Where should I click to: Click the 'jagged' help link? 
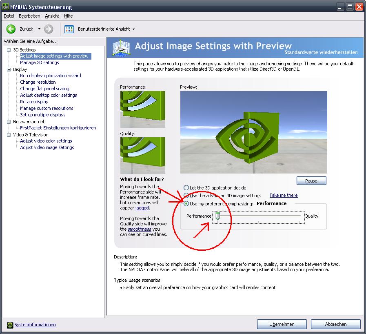[142, 208]
